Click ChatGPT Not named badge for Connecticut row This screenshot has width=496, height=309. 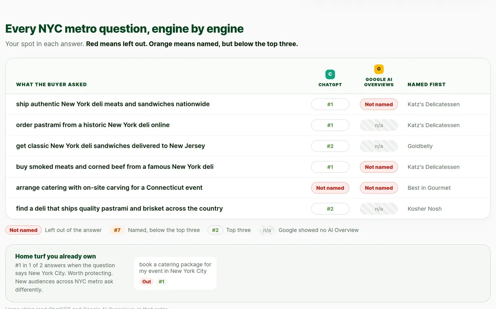pyautogui.click(x=330, y=188)
